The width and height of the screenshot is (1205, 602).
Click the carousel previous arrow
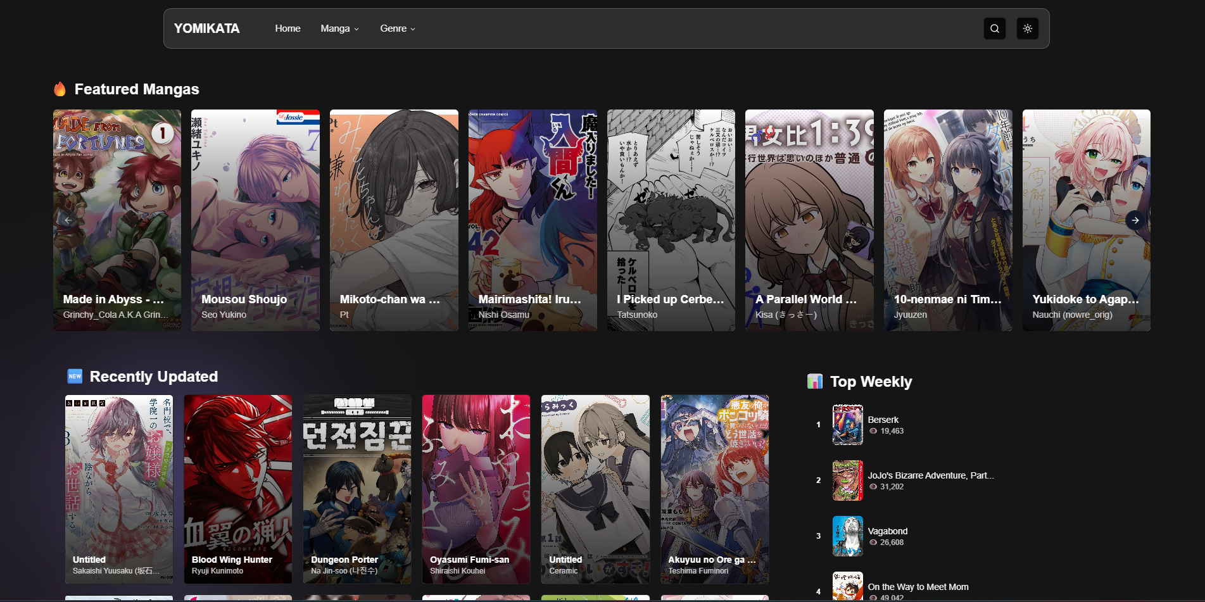pyautogui.click(x=68, y=220)
